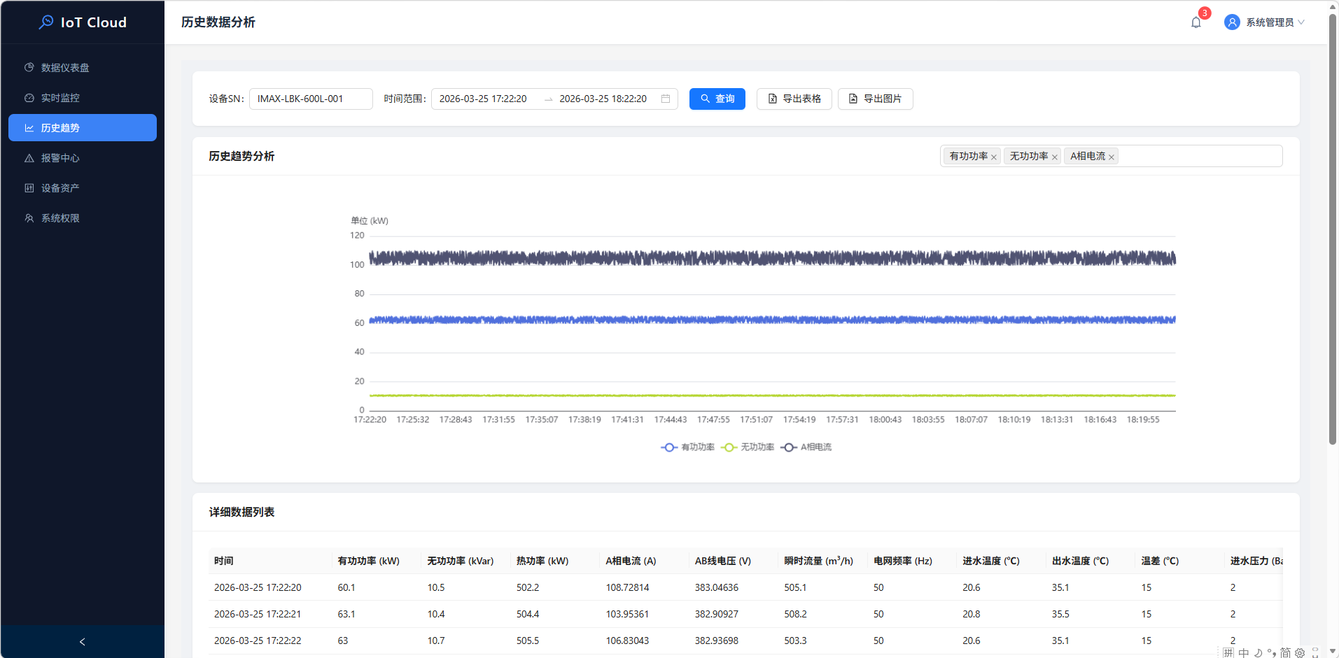Click the vertical page scrollbar
1339x658 pixels.
(x=1332, y=224)
